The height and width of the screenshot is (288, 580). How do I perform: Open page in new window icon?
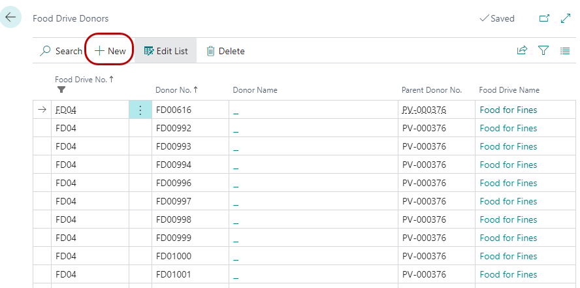pyautogui.click(x=544, y=19)
